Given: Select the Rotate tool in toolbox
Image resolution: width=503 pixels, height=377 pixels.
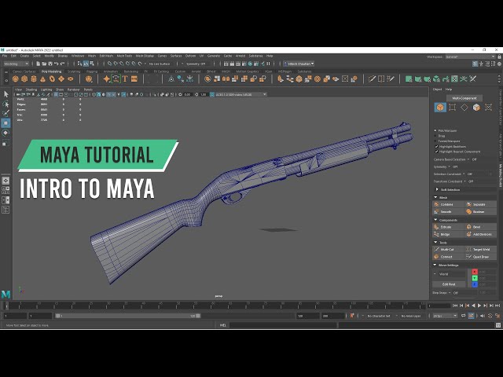Looking at the screenshot, I should (x=6, y=133).
